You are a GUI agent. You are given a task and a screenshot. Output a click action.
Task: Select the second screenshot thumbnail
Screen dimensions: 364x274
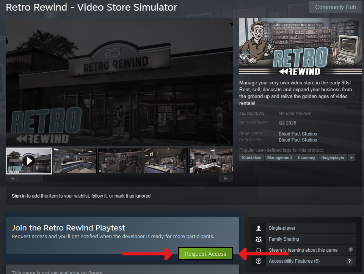[x=75, y=161]
